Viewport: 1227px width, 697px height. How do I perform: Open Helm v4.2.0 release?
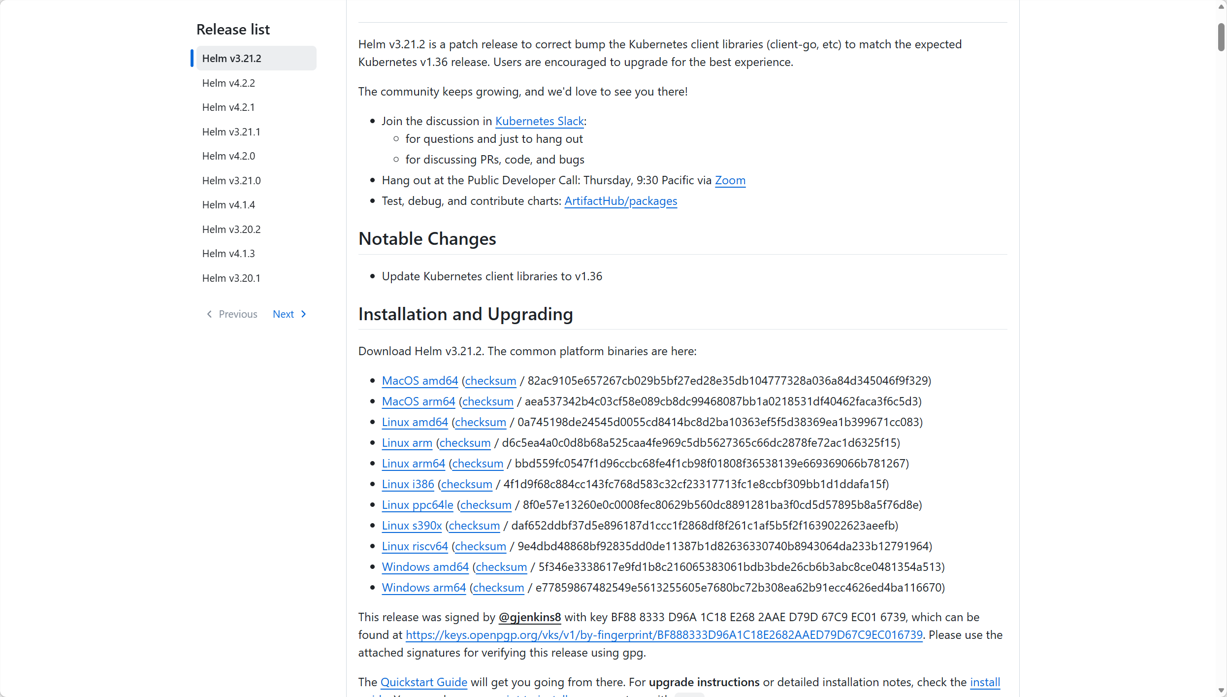point(228,156)
